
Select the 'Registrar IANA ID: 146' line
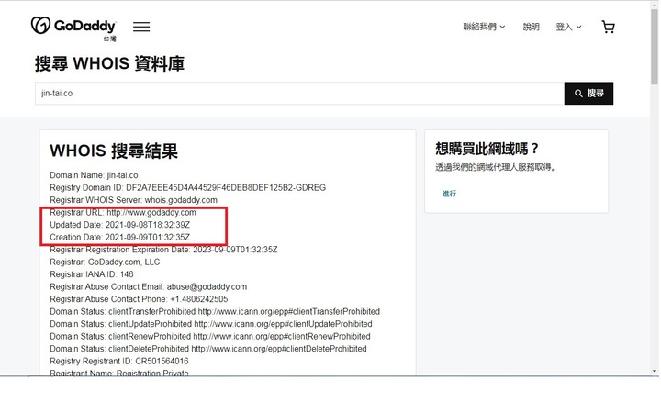pyautogui.click(x=92, y=274)
